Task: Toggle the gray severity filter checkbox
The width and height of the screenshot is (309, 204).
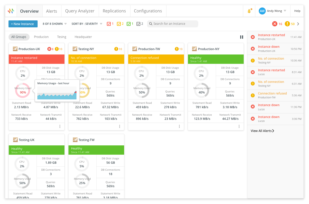Action: [139, 24]
